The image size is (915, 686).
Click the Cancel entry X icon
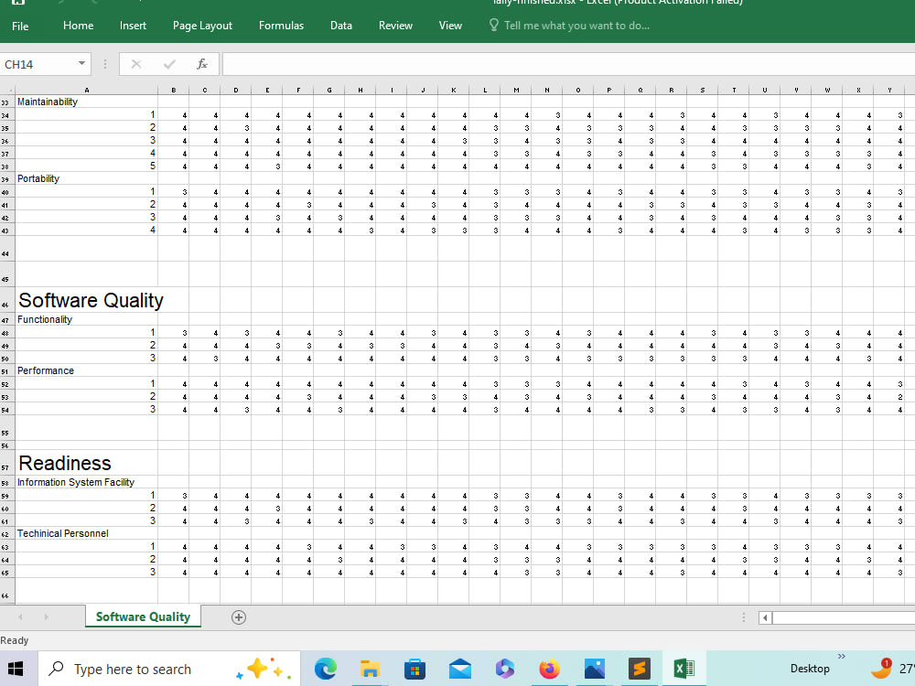tap(136, 64)
